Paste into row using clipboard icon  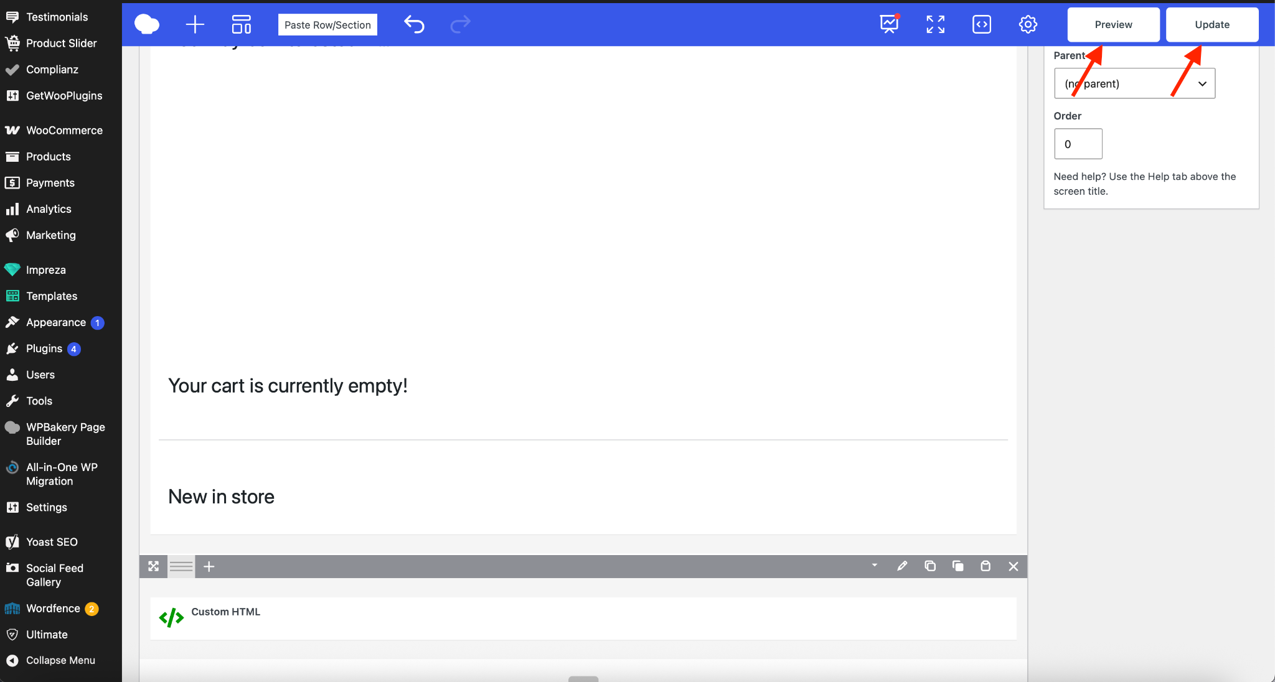coord(986,566)
